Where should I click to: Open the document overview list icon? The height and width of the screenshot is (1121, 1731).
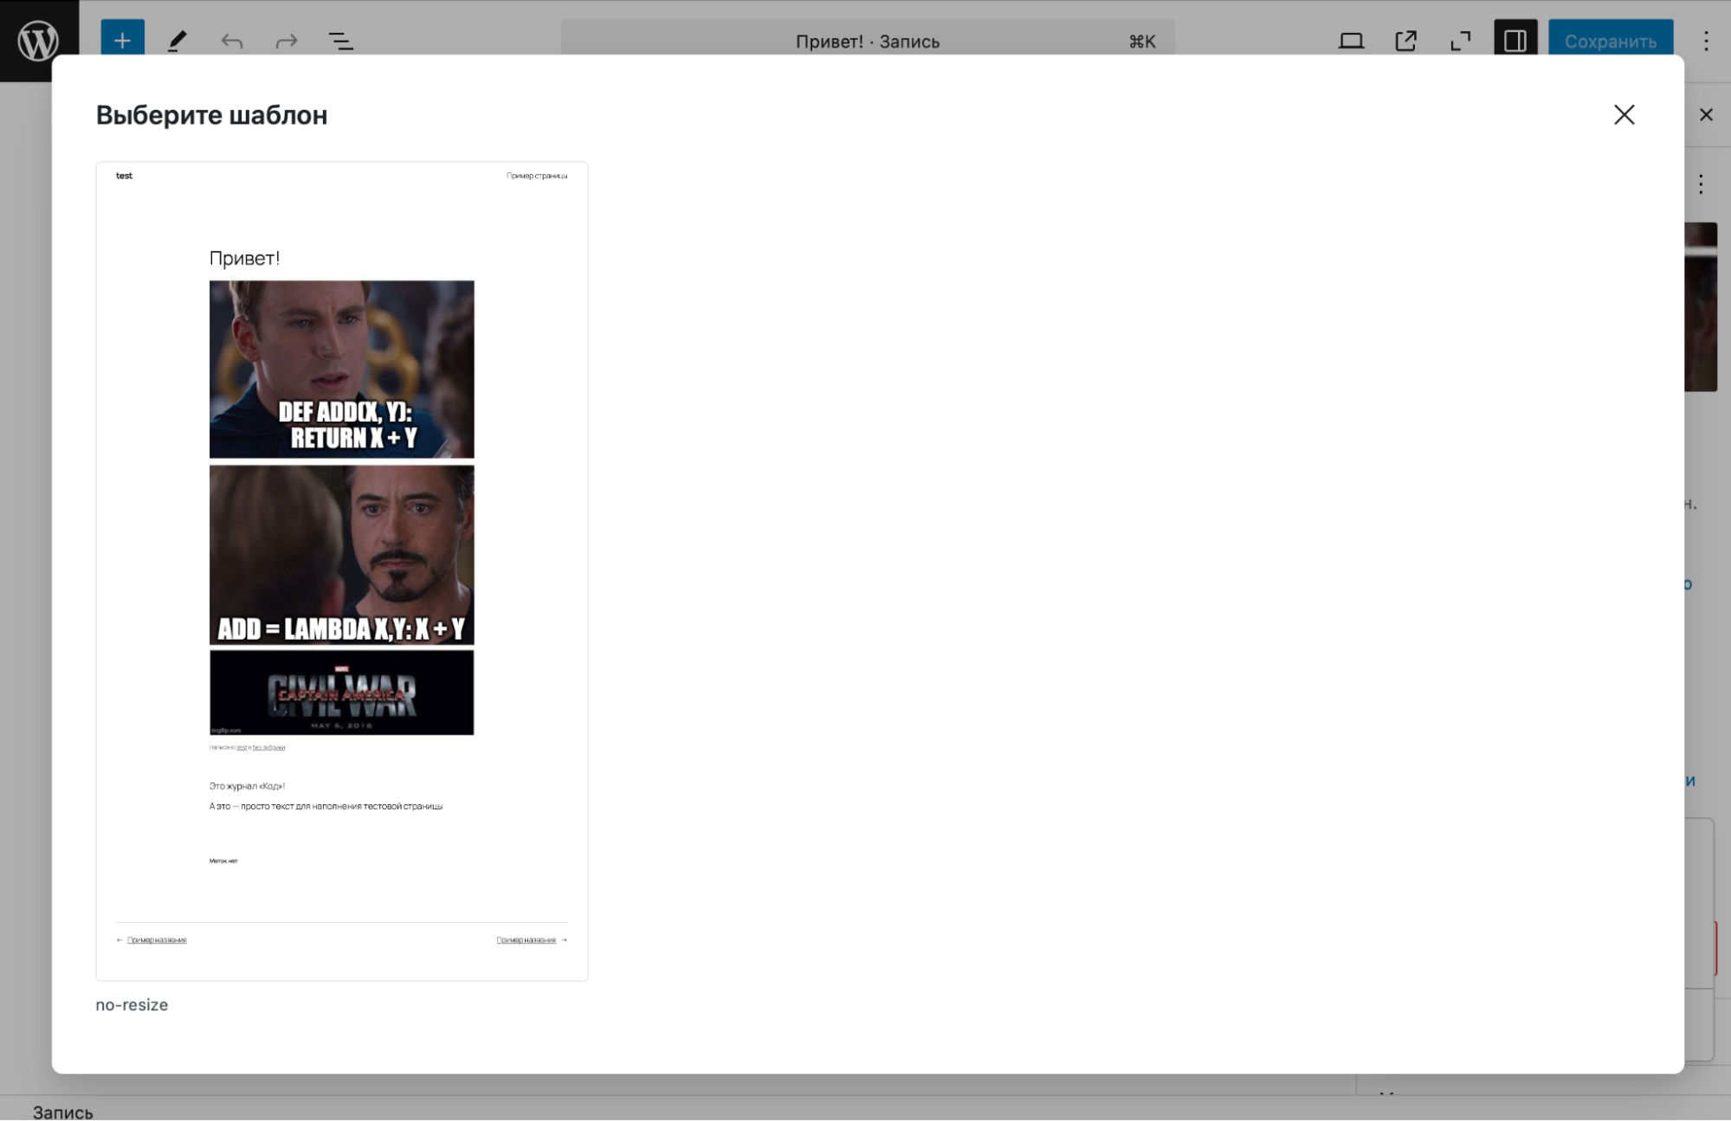pyautogui.click(x=340, y=40)
